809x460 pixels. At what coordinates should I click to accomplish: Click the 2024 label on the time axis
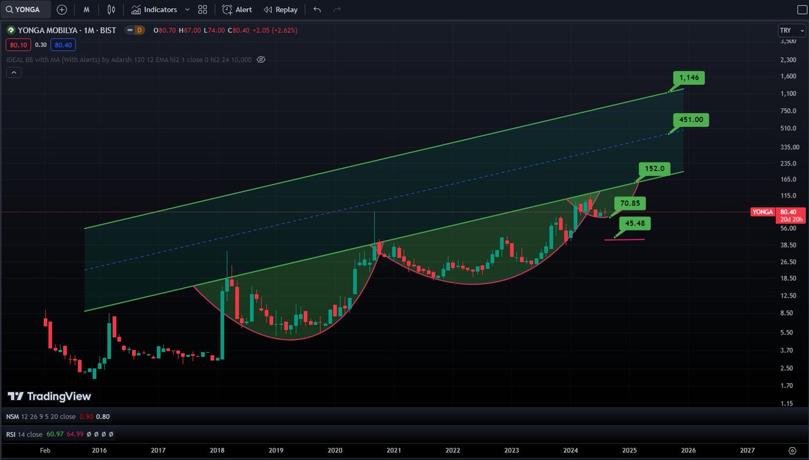tap(570, 449)
